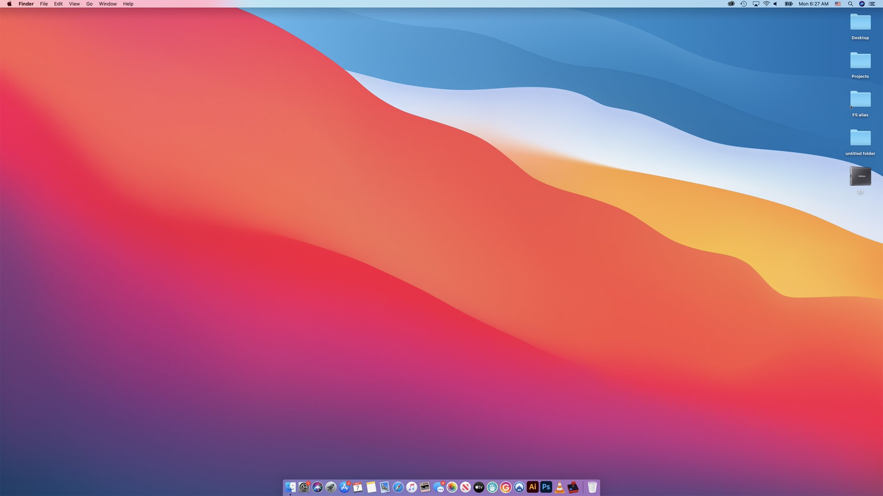Select the Projects folder on desktop
The image size is (883, 496).
[860, 61]
